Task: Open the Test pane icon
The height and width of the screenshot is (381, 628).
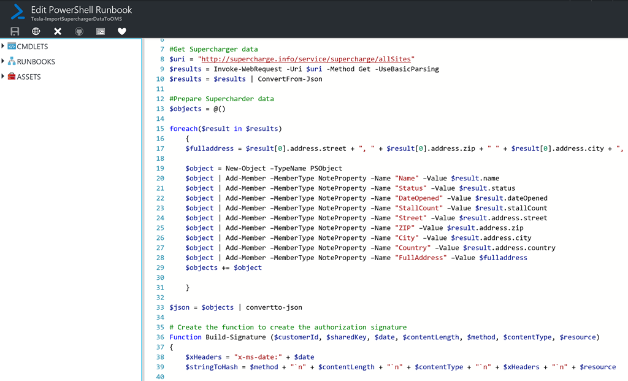Action: pos(101,31)
